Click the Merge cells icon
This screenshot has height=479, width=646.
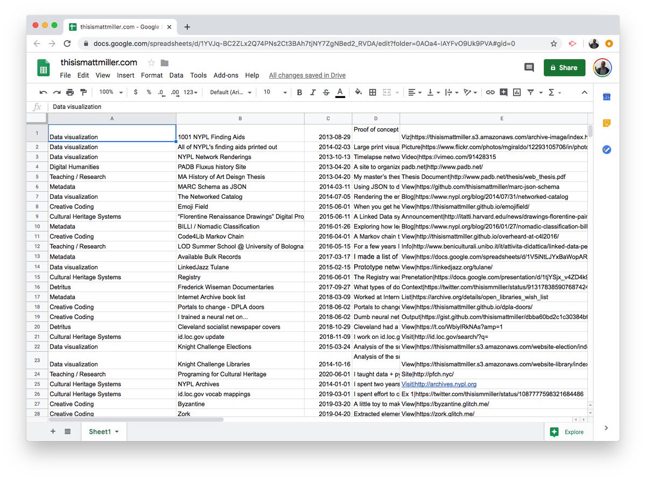[387, 93]
